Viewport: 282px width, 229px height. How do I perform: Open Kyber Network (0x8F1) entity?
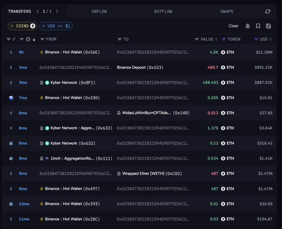coord(73,83)
